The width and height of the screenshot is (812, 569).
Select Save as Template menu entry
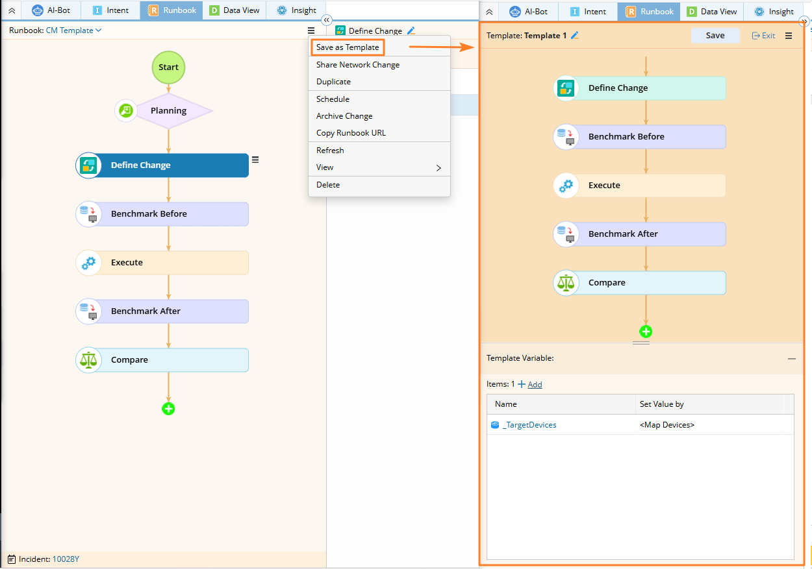tap(348, 47)
